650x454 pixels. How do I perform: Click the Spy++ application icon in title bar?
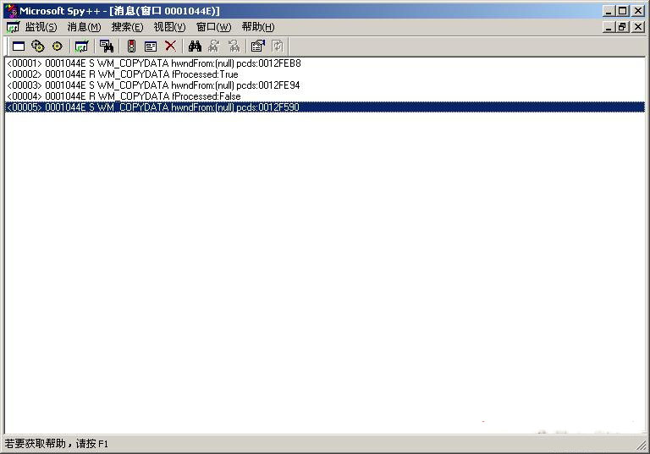tap(11, 10)
